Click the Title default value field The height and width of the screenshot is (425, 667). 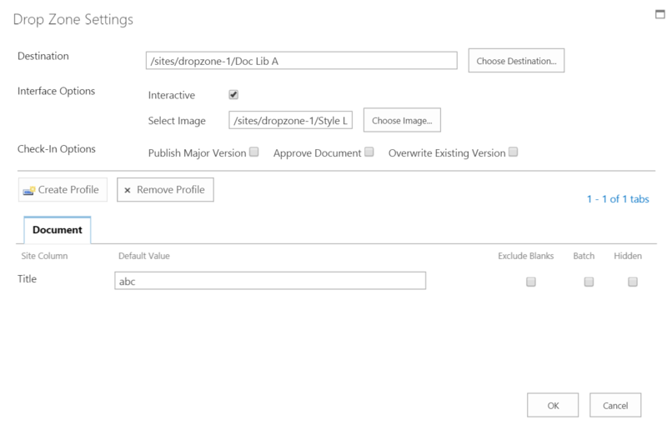point(270,282)
